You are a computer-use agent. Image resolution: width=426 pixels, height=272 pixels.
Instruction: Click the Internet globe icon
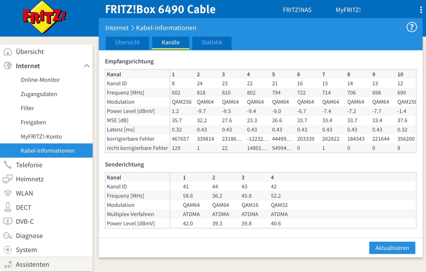(x=8, y=66)
